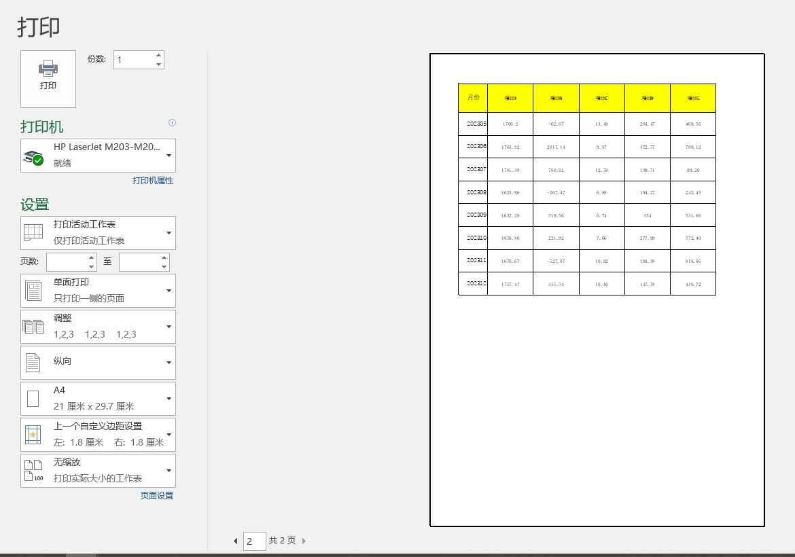Open the 单面打印 dropdown
795x557 pixels.
tap(99, 291)
